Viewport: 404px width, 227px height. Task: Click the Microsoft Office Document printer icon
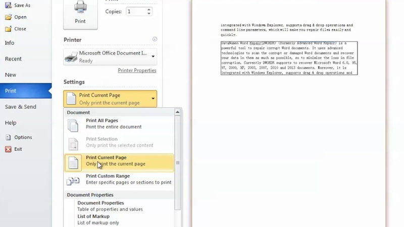[x=71, y=56]
